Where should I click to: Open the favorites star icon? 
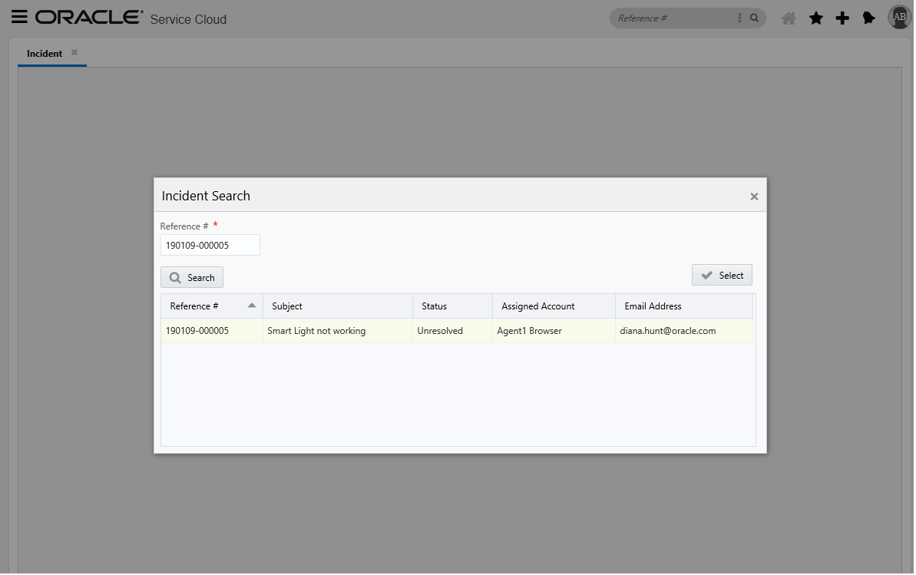point(815,18)
